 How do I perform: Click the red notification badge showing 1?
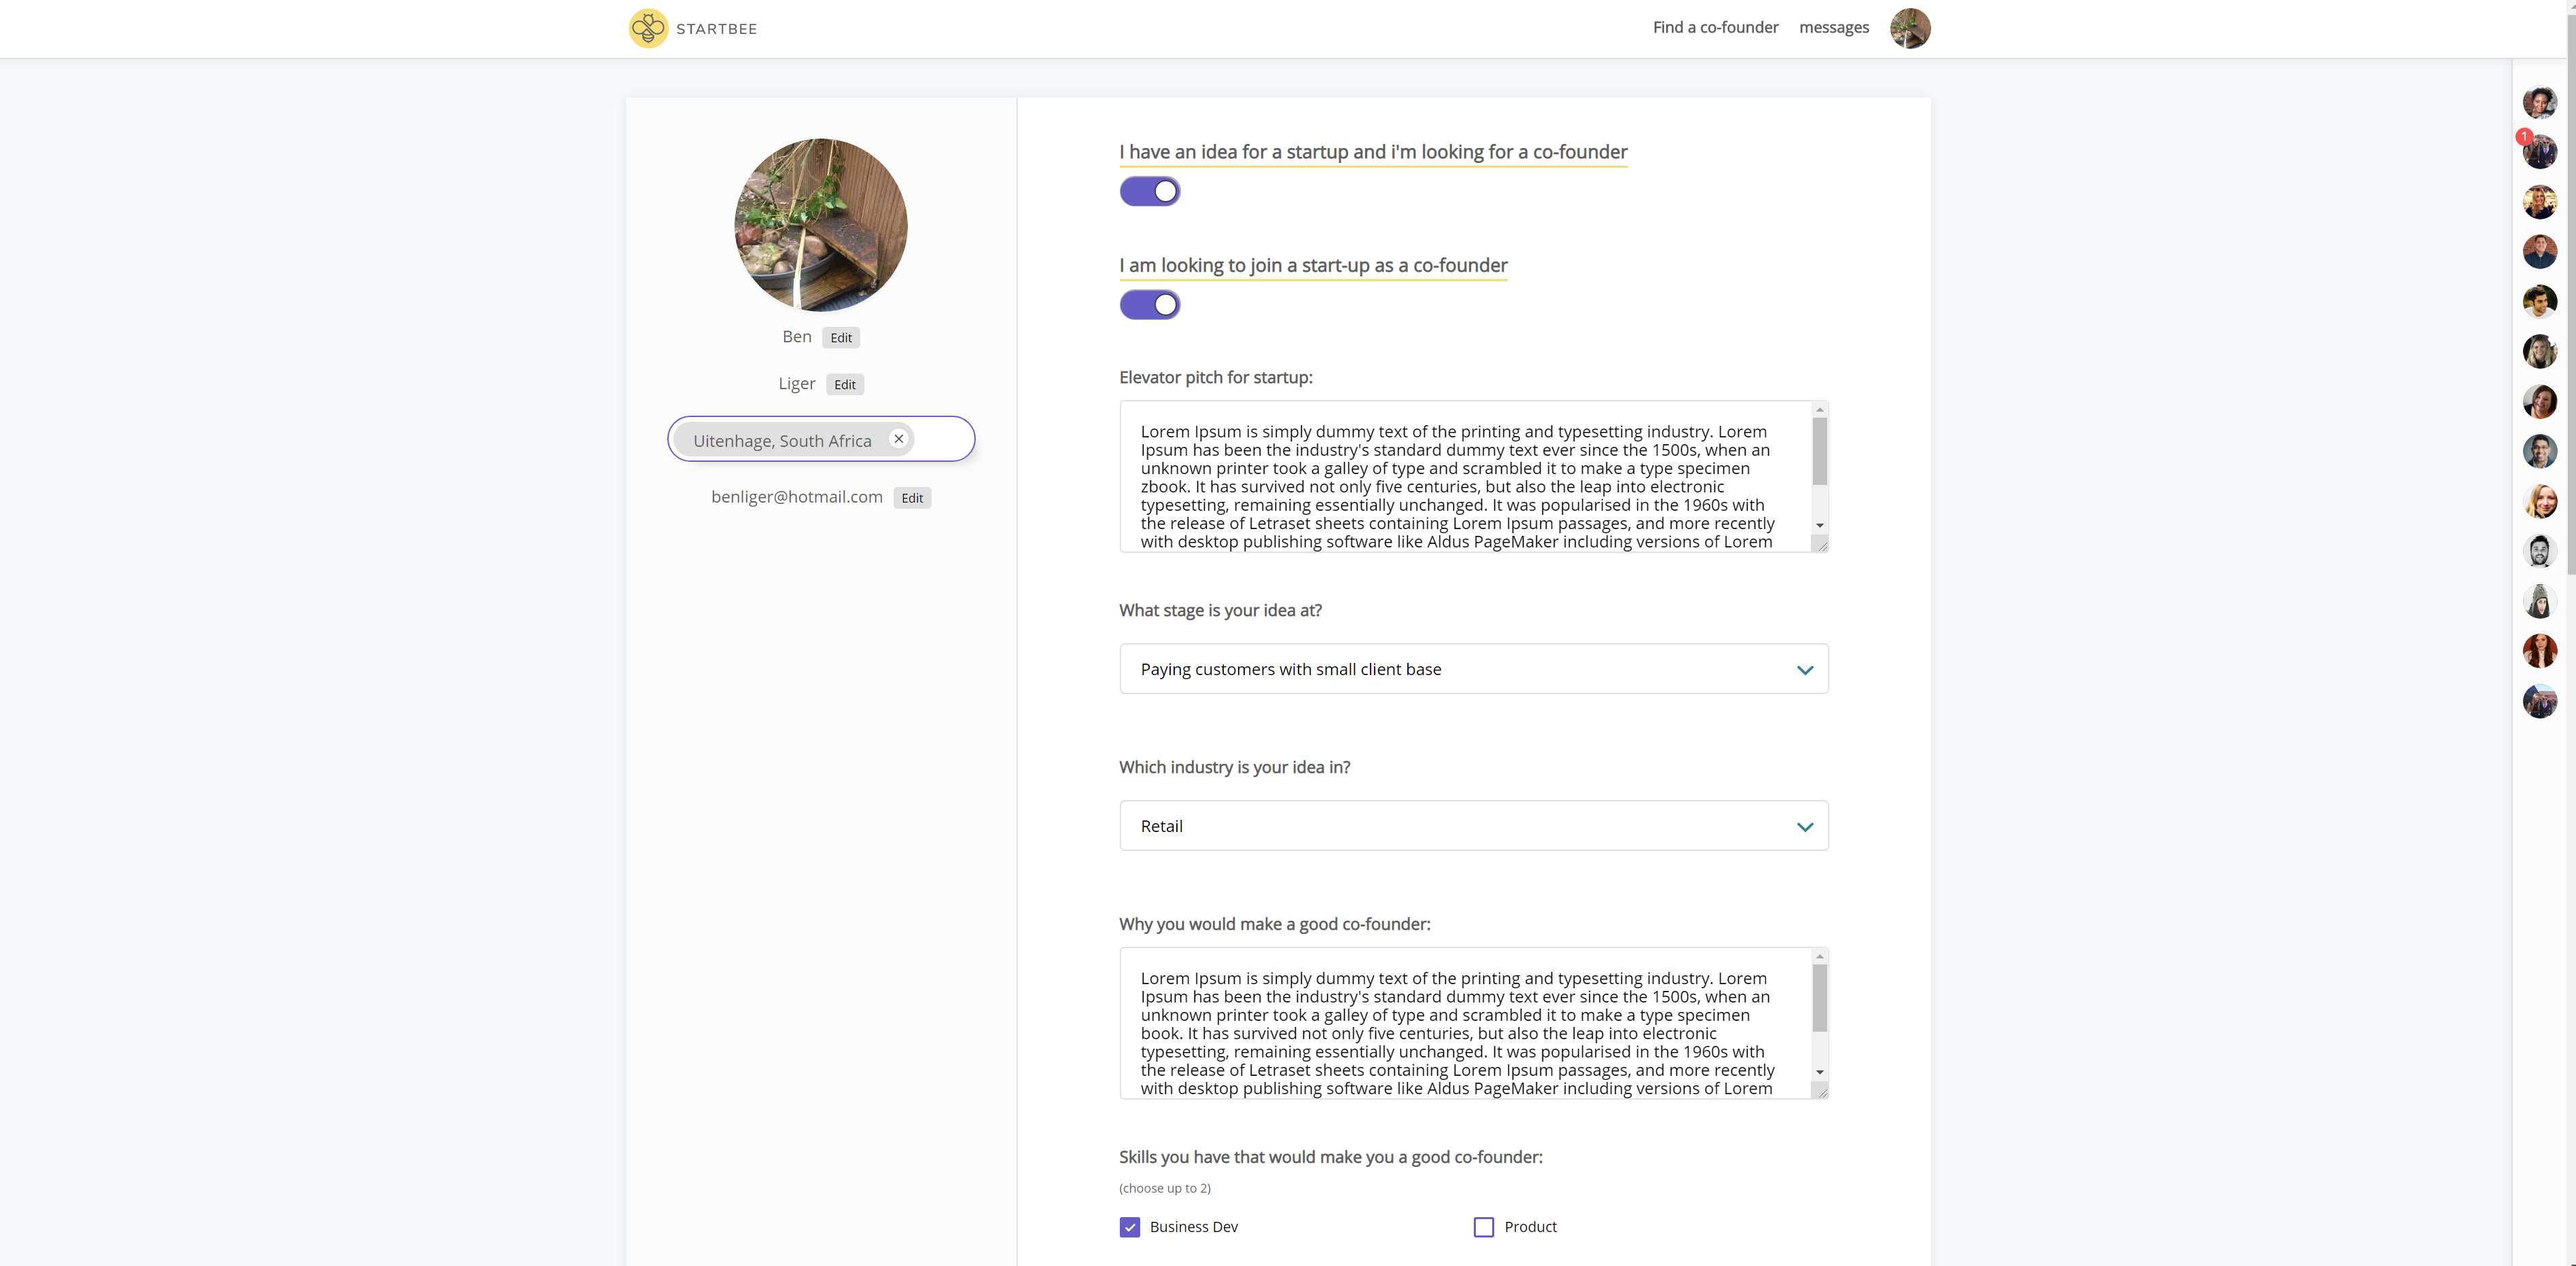(x=2524, y=136)
